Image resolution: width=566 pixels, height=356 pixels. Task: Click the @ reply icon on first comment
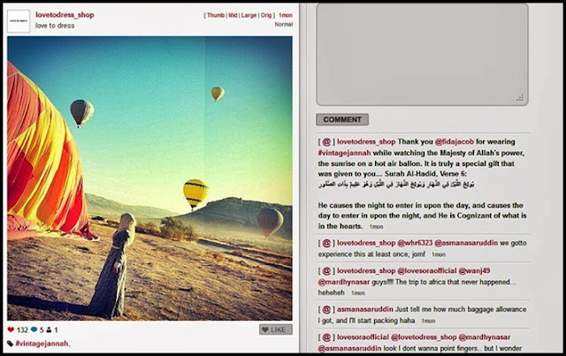[326, 141]
